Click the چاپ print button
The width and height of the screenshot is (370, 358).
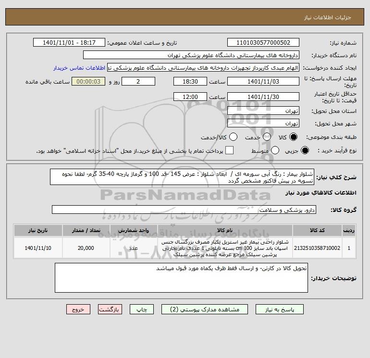click(142, 309)
